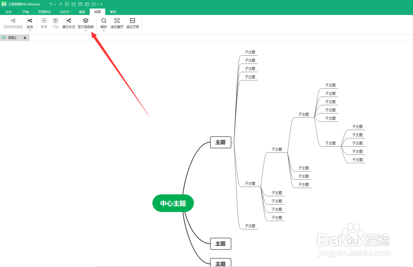Click the Excel-style file icon on 导图2 tab

(4, 38)
